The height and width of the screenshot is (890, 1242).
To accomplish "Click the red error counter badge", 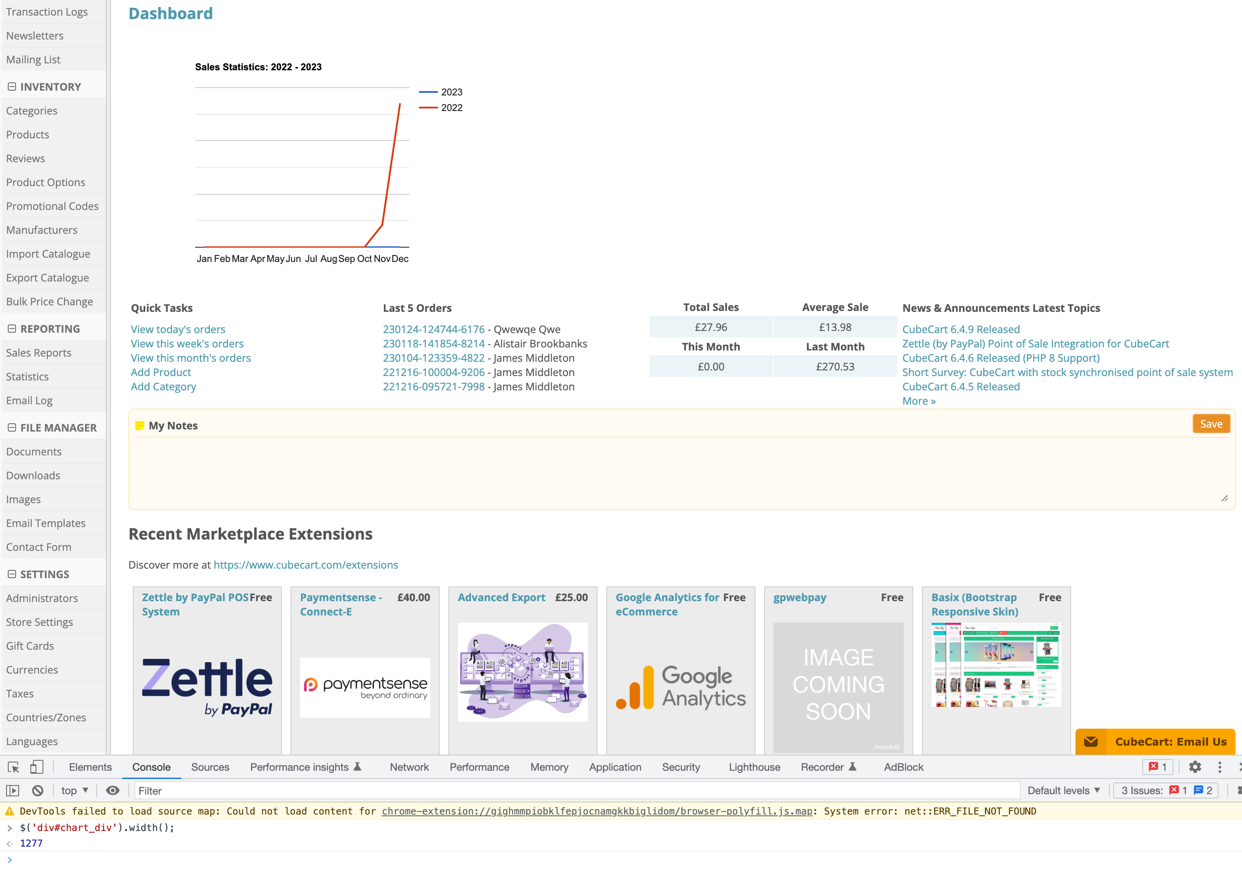I will 1157,767.
